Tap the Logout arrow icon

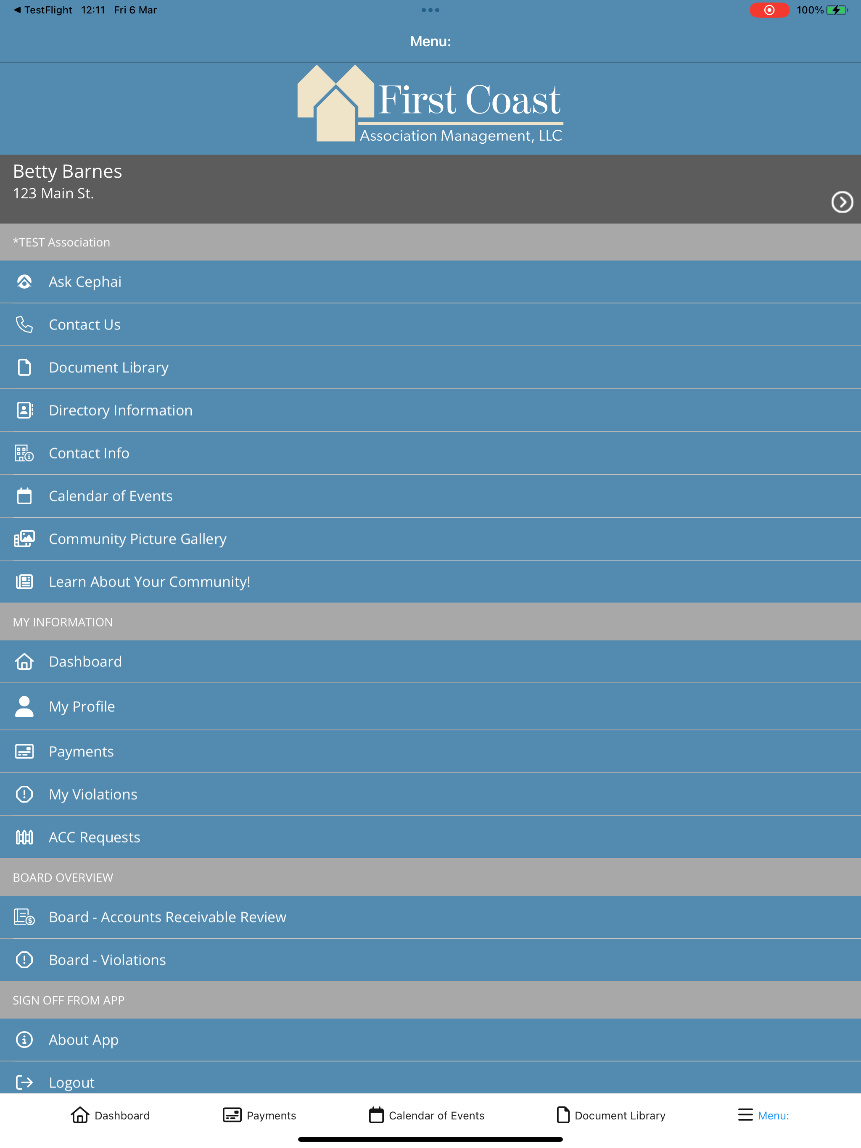pos(24,1082)
